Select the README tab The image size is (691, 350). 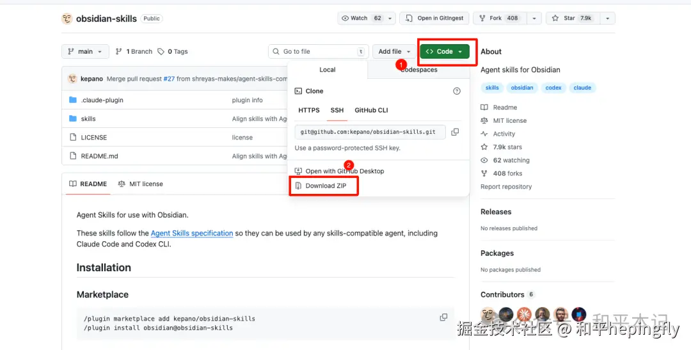pyautogui.click(x=88, y=184)
